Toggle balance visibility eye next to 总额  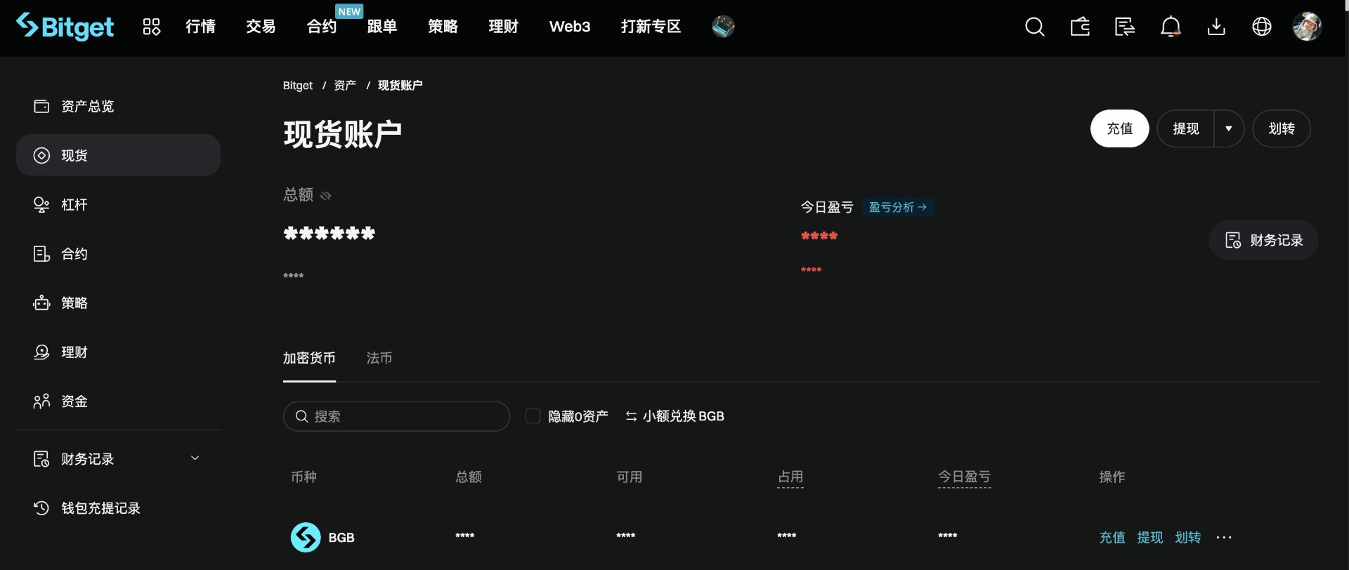(x=326, y=195)
